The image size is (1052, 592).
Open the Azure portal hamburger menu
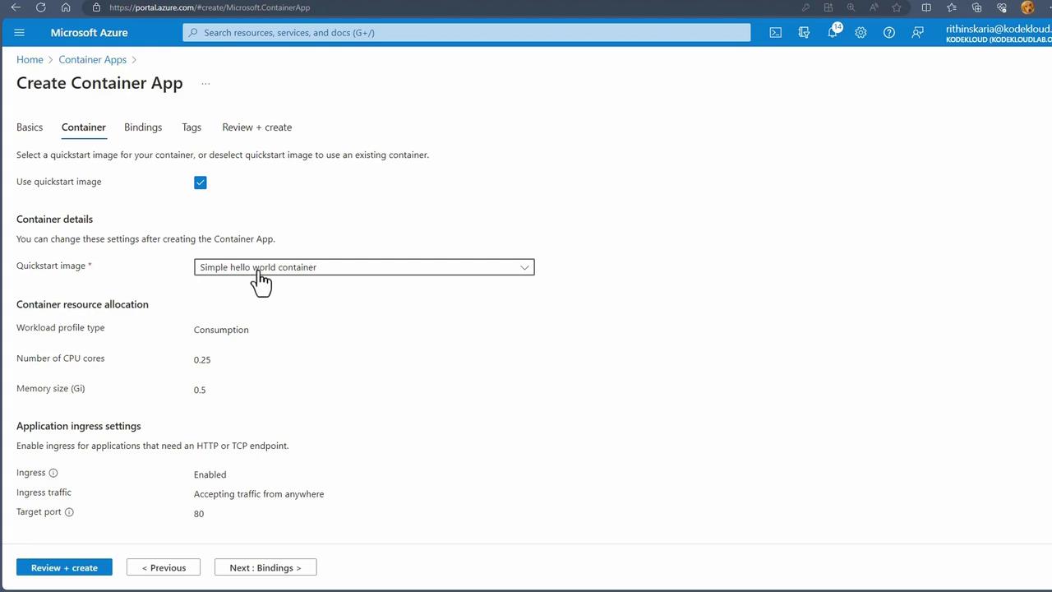20,33
